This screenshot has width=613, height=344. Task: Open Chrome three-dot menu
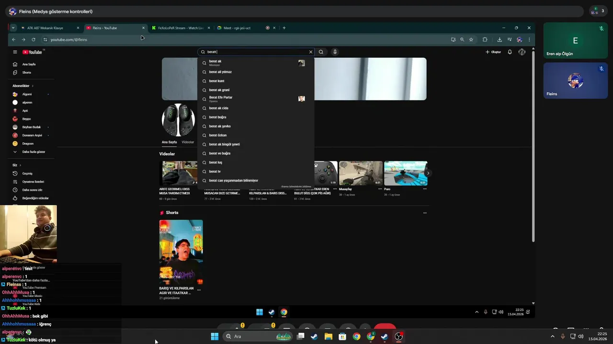point(529,40)
